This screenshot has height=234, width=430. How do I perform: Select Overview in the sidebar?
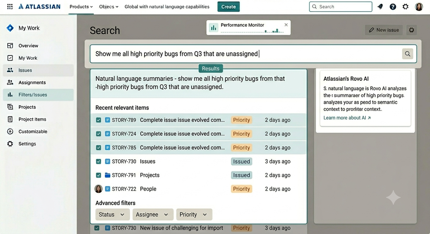coord(38,46)
